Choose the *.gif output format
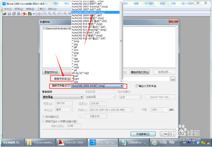 (x=95, y=47)
